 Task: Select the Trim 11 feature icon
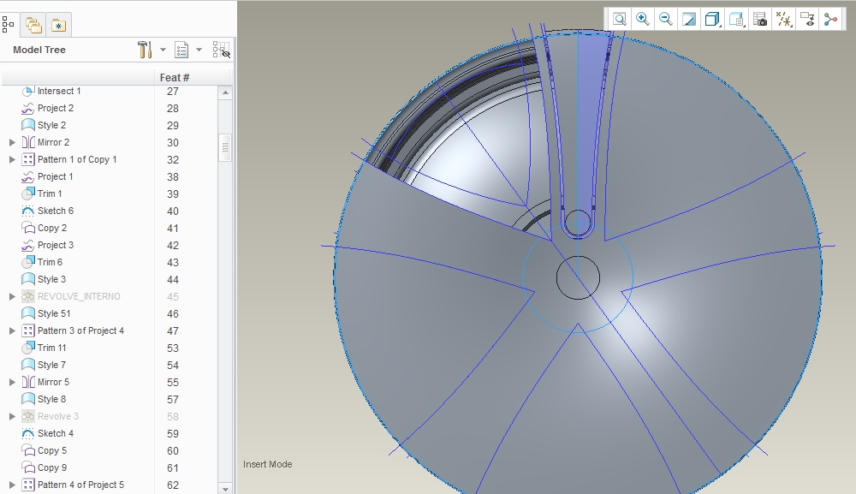point(28,348)
